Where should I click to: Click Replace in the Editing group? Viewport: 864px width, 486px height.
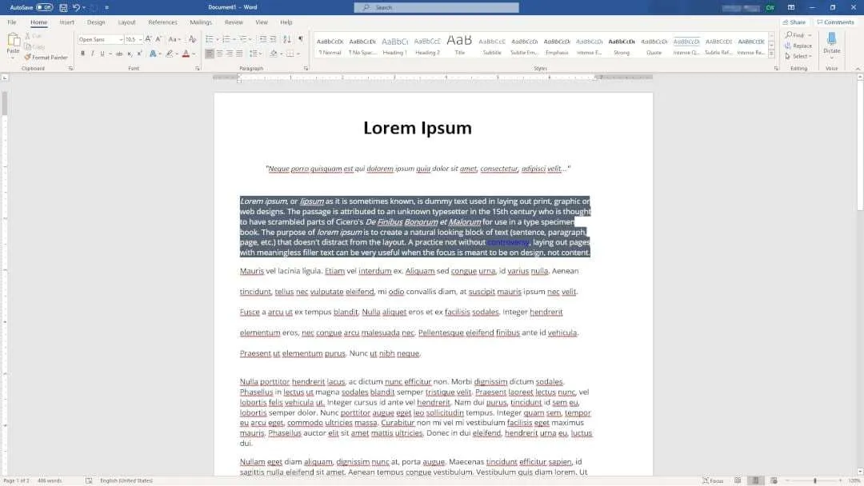[798, 46]
